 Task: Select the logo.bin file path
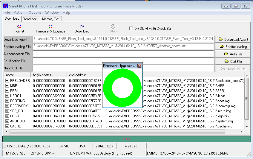167,116
